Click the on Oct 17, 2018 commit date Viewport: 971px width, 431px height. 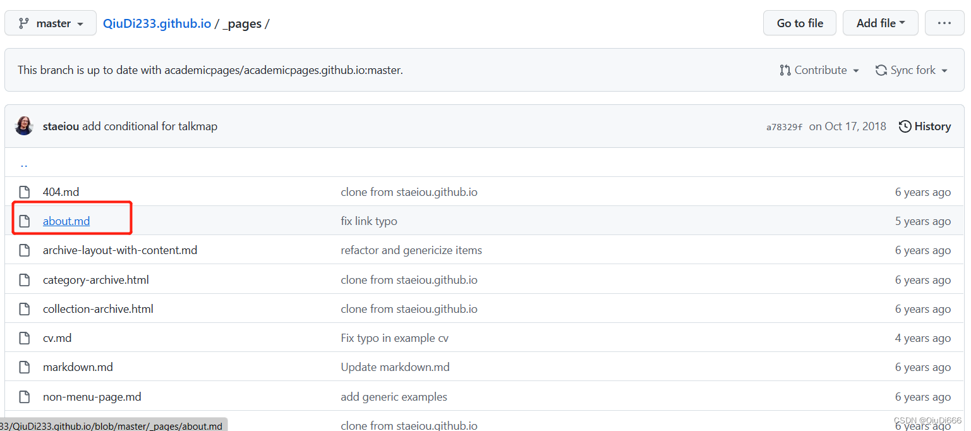pos(848,126)
